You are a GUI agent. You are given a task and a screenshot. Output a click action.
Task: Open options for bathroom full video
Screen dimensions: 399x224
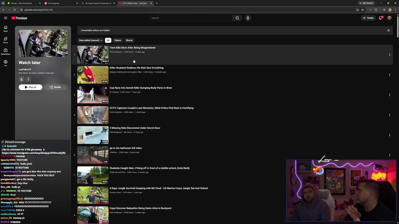389,155
